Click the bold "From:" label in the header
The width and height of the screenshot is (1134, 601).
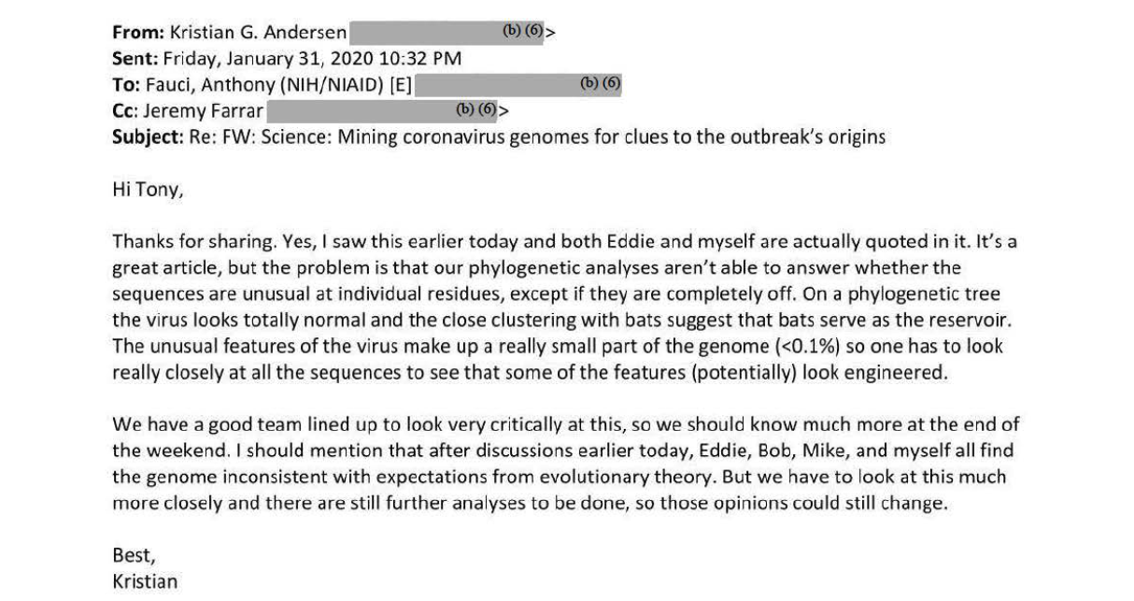(138, 32)
